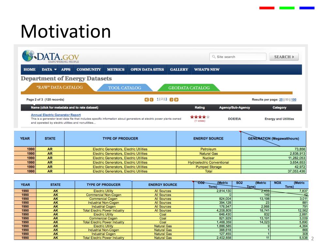Click the "Rating" column header
The image size is (334, 250).
(200, 107)
